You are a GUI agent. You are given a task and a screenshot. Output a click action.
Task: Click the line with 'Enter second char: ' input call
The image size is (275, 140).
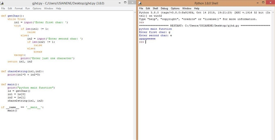[55, 39]
